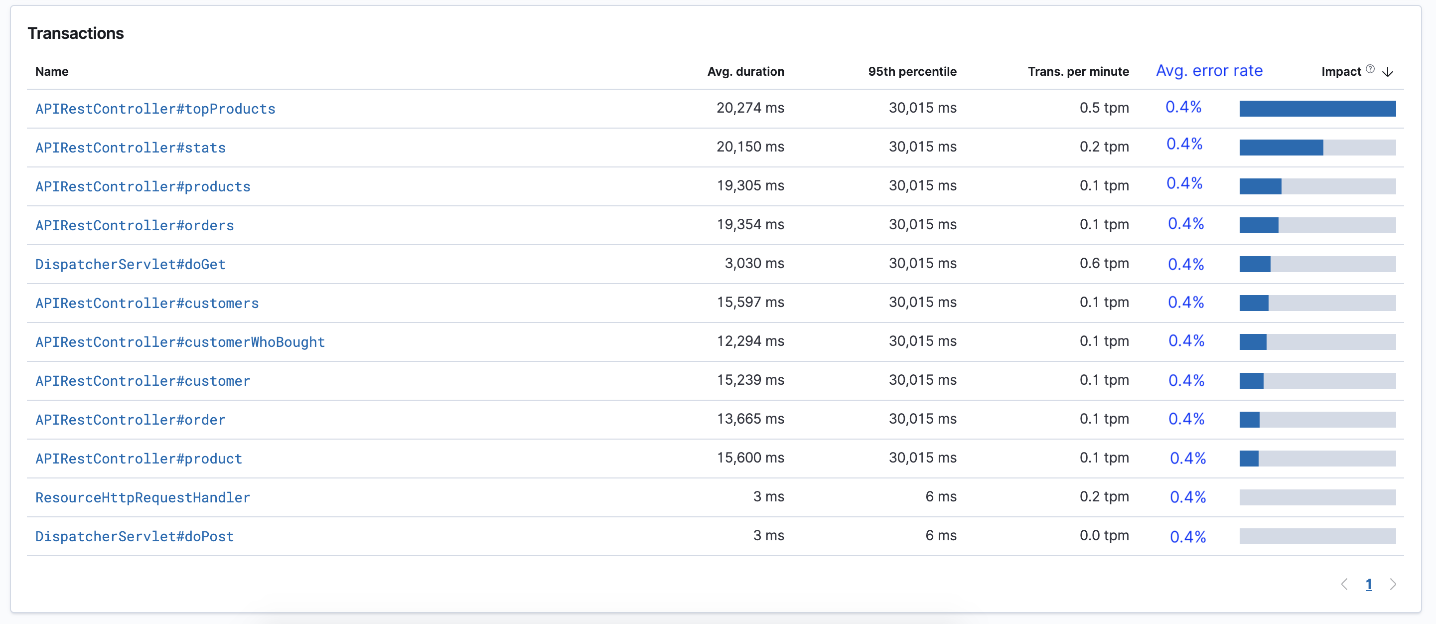Image resolution: width=1436 pixels, height=624 pixels.
Task: Go to next page with right chevron
Action: pyautogui.click(x=1394, y=584)
